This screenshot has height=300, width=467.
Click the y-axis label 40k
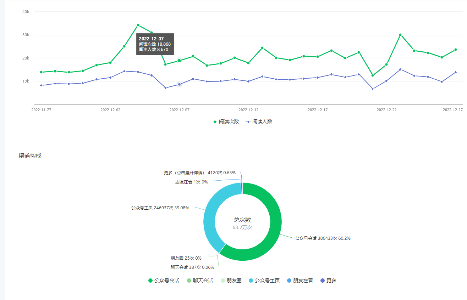click(x=26, y=12)
